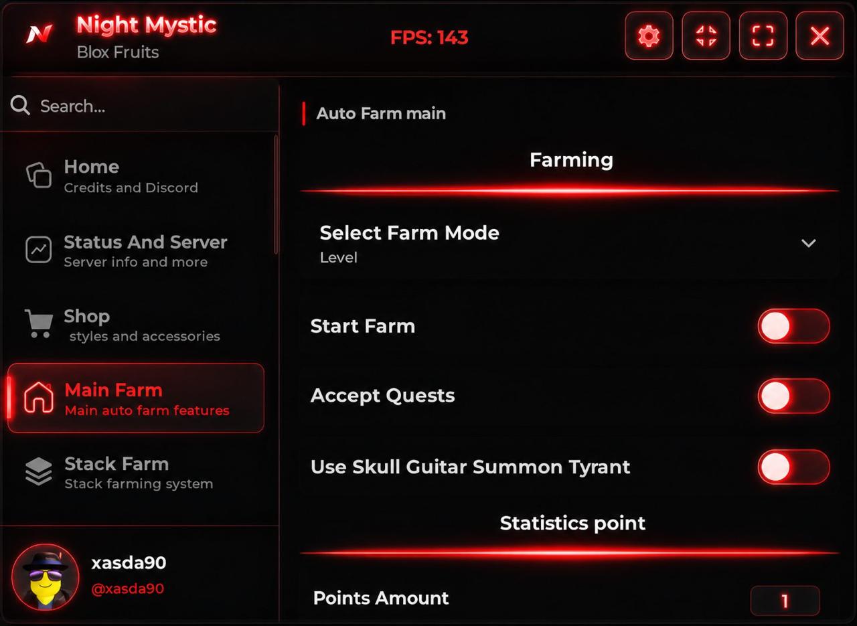
Task: Click the Night Mystic N logo
Action: 39,34
